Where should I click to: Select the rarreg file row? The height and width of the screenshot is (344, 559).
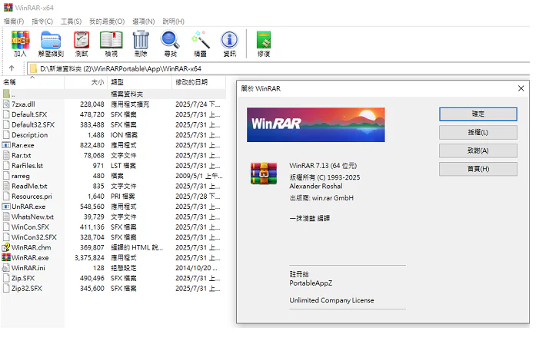click(113, 176)
